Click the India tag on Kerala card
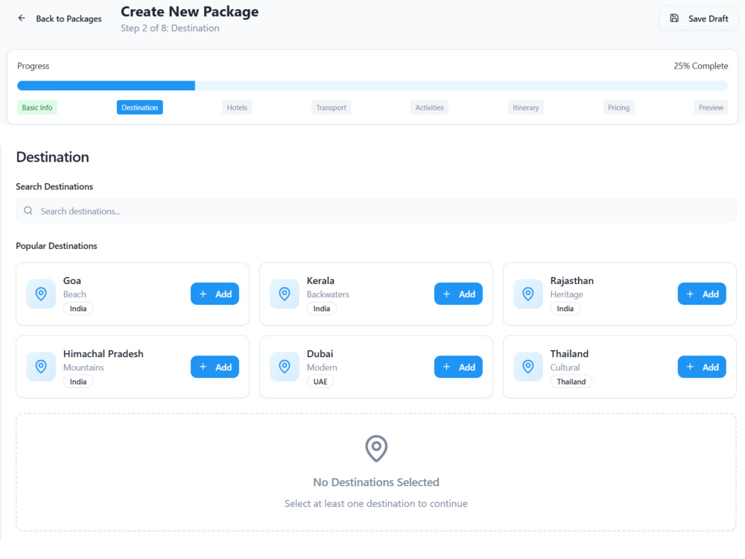Screen dimensions: 745x559 [x=322, y=309]
